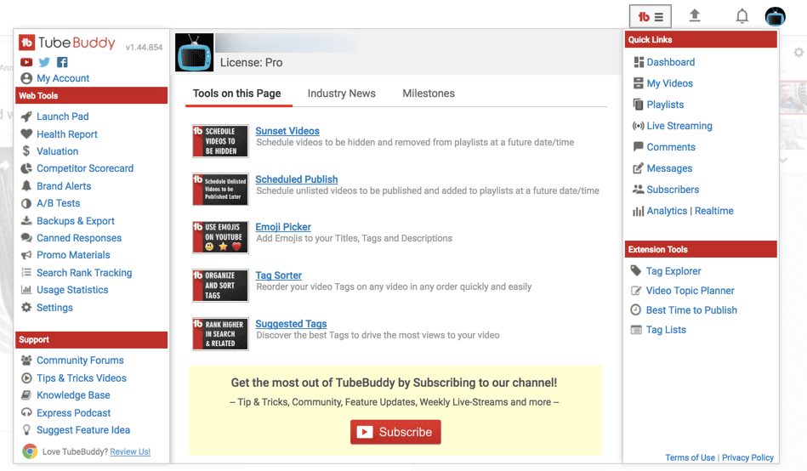Viewport: 807px width, 471px height.
Task: Open the My Account link
Action: (x=63, y=78)
